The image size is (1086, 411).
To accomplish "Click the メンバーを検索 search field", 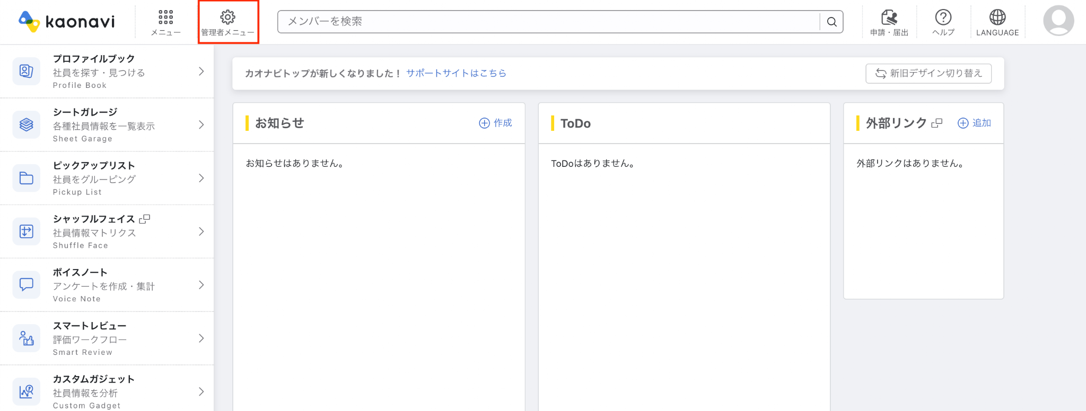I will click(548, 22).
